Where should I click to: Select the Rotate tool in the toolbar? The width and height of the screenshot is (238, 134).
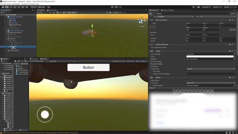tap(11, 7)
